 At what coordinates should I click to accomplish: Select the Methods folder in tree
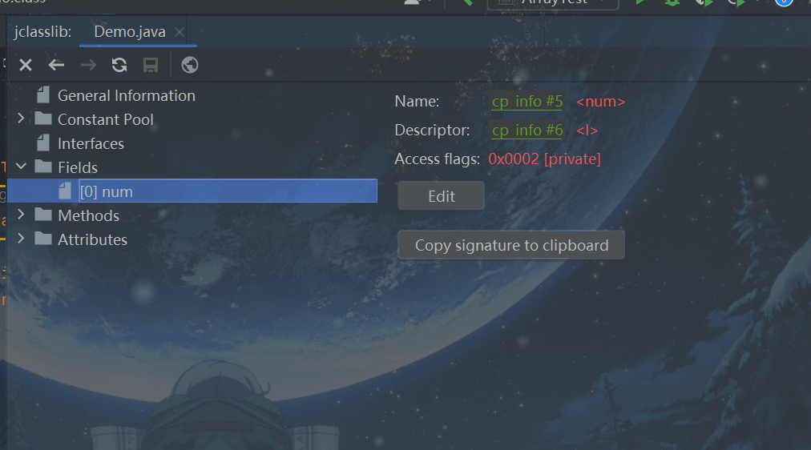click(88, 215)
